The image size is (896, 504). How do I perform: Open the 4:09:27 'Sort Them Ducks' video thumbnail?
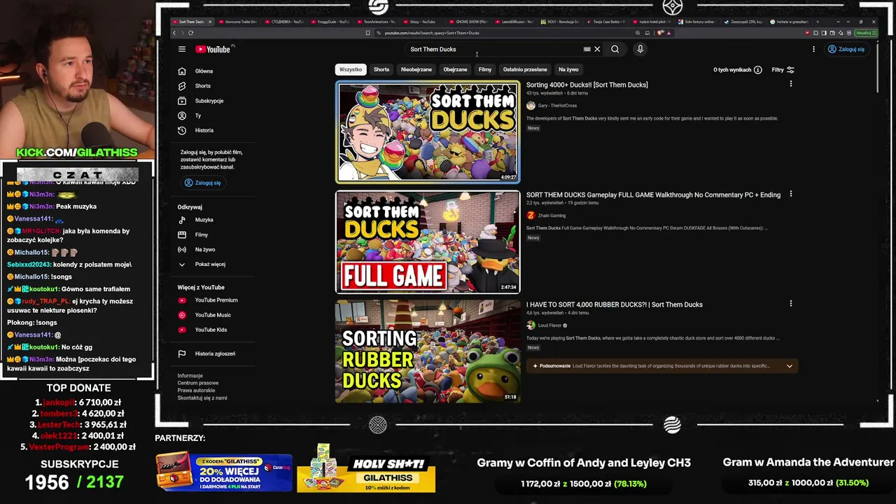[428, 132]
